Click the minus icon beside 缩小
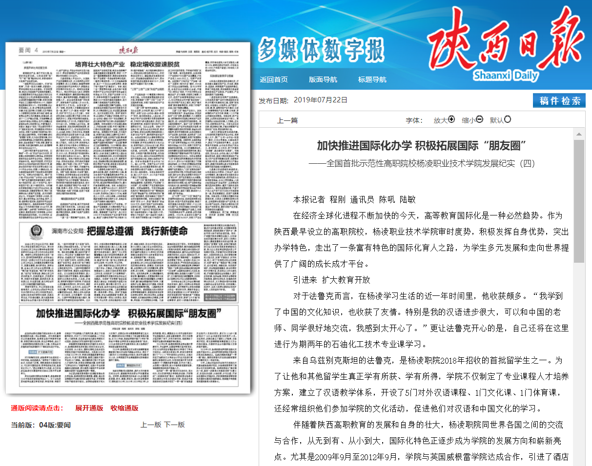Viewport: 592px width, 466px height. click(480, 119)
